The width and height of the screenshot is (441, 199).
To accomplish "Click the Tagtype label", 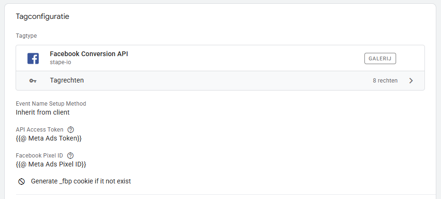I will point(26,36).
